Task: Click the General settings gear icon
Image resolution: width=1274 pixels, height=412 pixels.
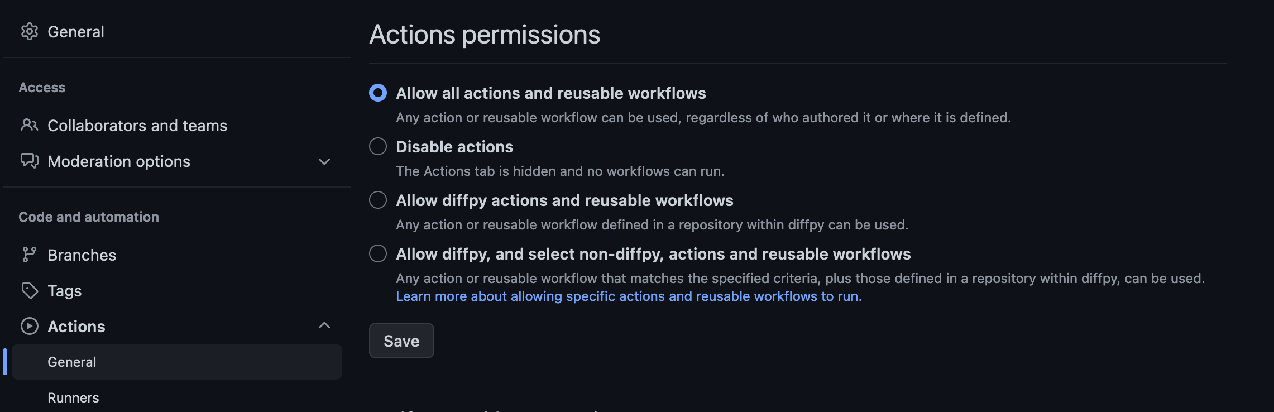Action: pyautogui.click(x=30, y=32)
